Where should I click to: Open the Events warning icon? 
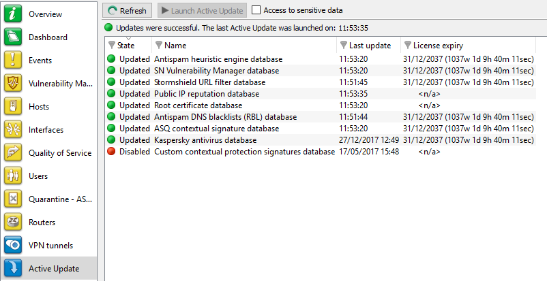[x=13, y=61]
